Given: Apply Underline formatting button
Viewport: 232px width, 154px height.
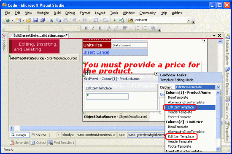Looking at the screenshot, I should 100,28.
